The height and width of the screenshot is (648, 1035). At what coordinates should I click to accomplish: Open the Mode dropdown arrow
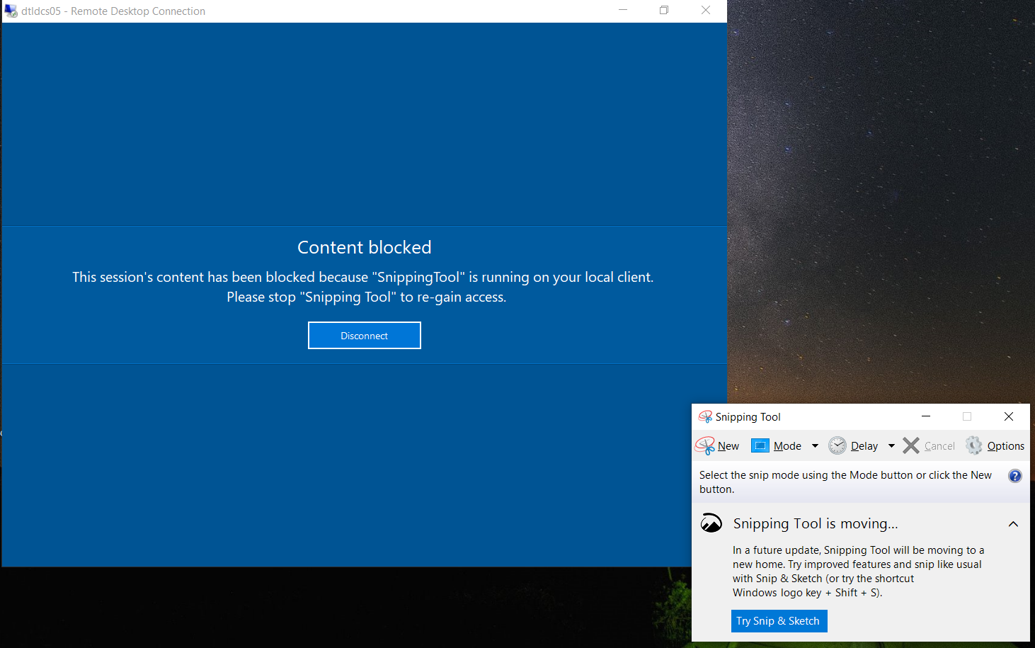click(x=815, y=445)
